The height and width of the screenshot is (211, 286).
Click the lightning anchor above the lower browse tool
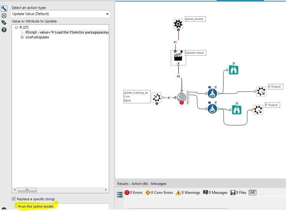[x=237, y=104]
